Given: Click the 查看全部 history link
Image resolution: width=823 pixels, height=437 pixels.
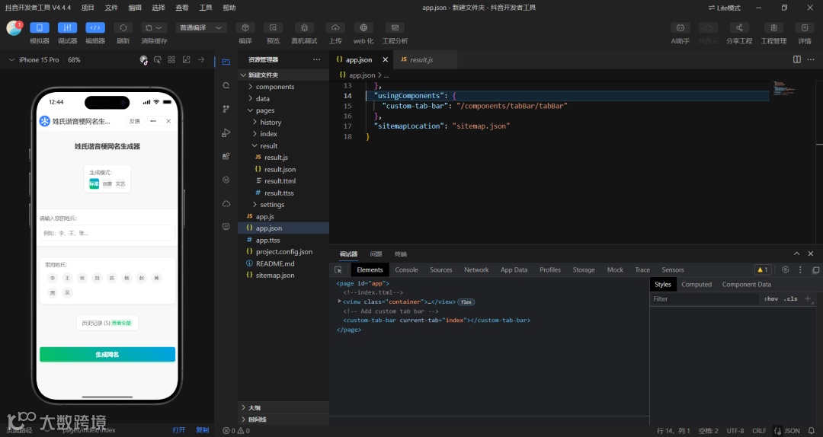Looking at the screenshot, I should click(x=121, y=324).
